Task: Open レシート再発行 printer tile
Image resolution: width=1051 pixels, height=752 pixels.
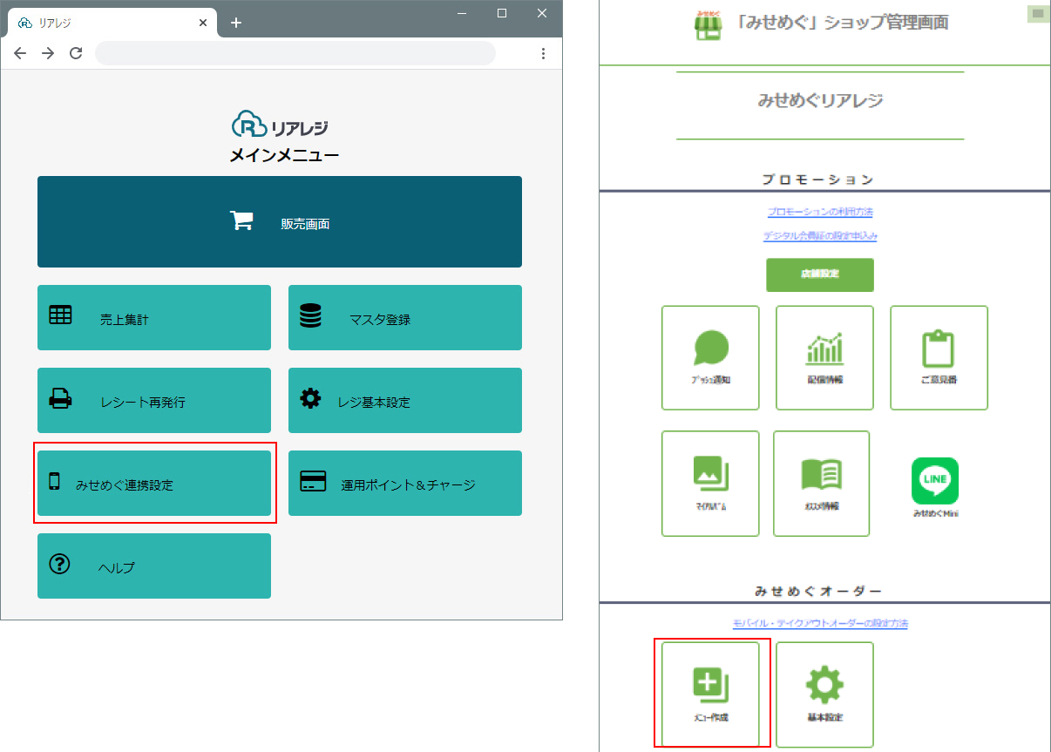Action: (x=154, y=401)
